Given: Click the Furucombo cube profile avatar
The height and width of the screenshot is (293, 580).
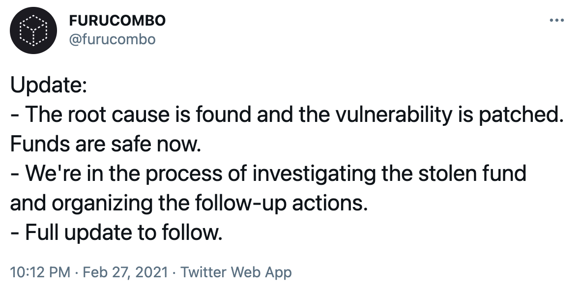Looking at the screenshot, I should click(x=32, y=30).
